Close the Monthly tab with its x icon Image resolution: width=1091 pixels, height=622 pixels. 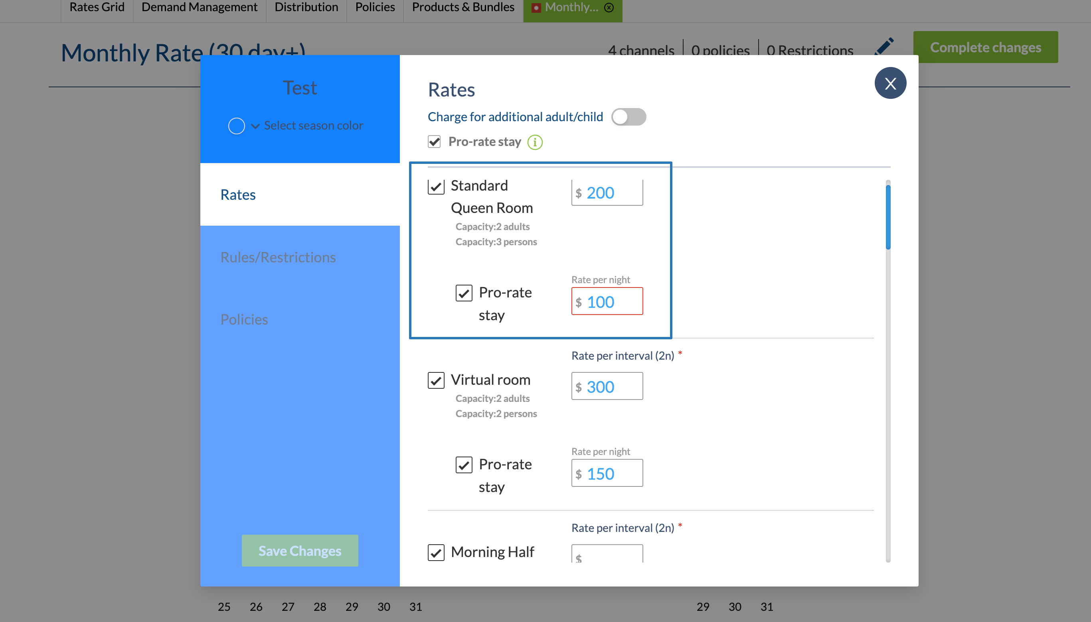(609, 7)
